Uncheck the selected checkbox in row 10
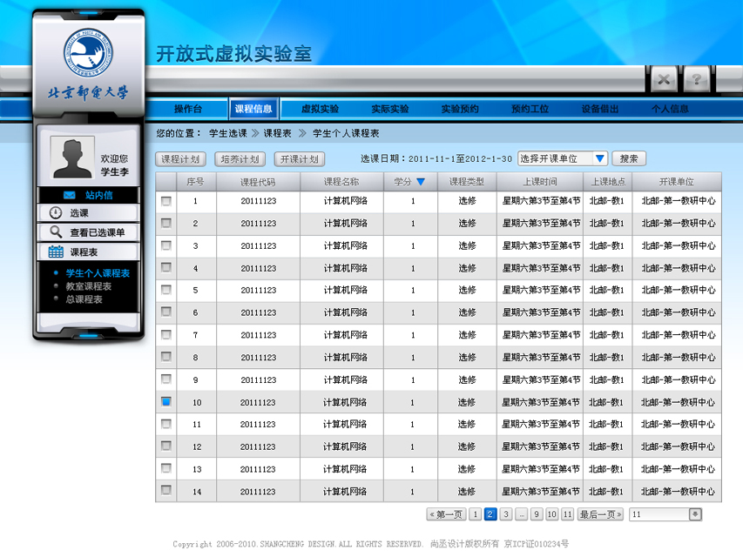 click(x=166, y=401)
